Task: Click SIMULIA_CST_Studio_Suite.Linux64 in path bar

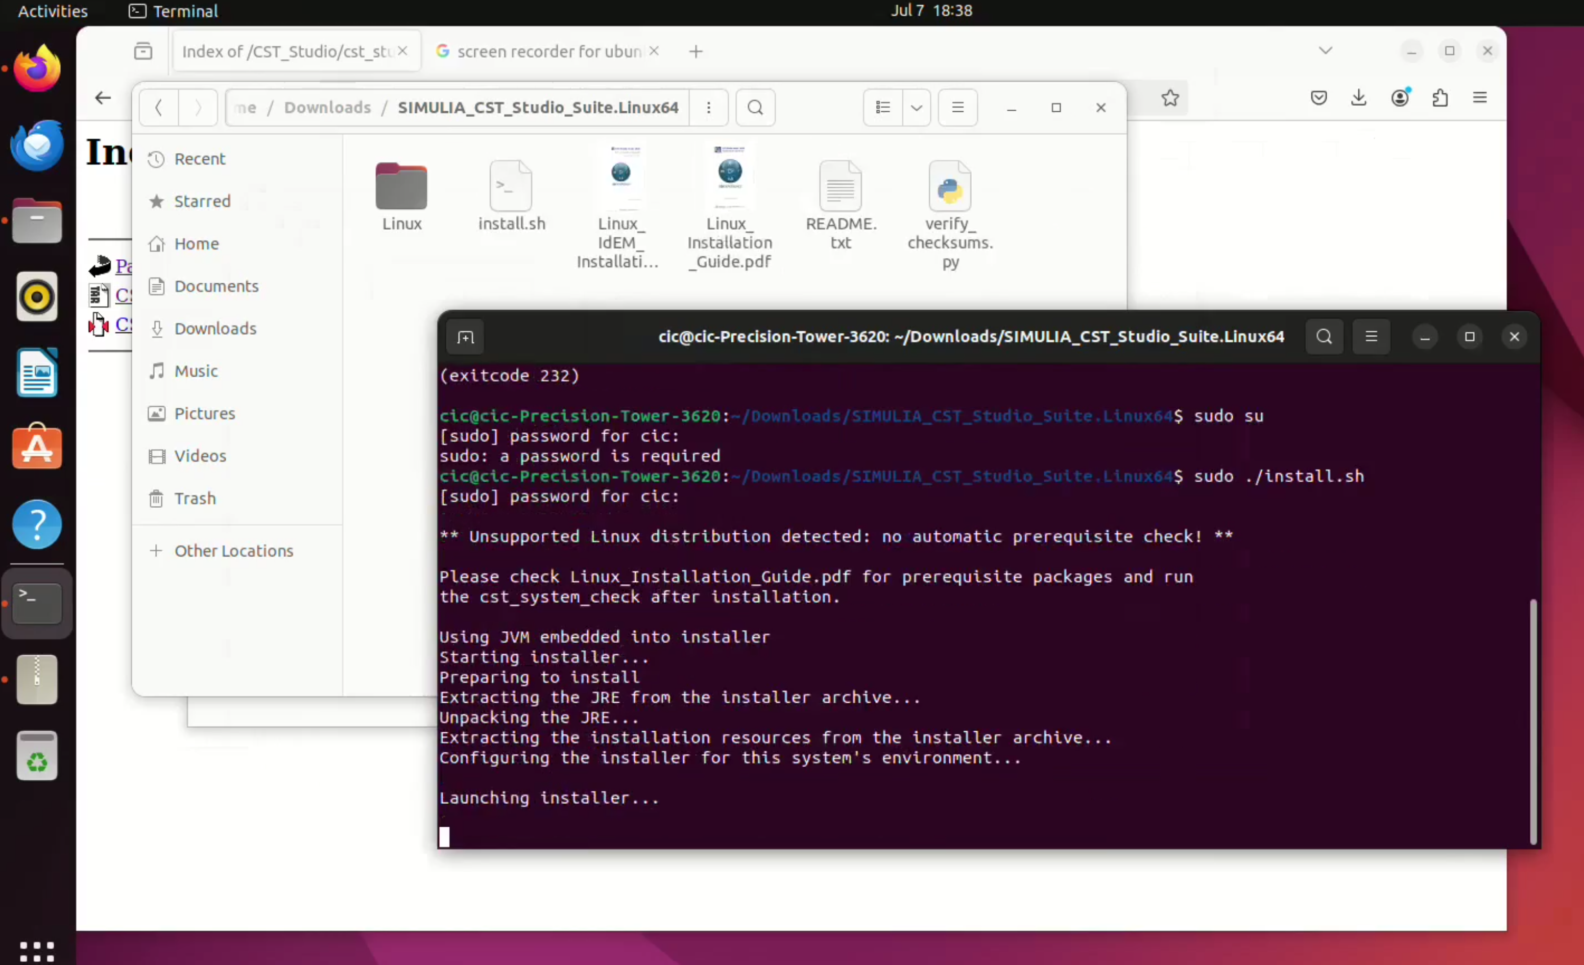Action: click(538, 107)
